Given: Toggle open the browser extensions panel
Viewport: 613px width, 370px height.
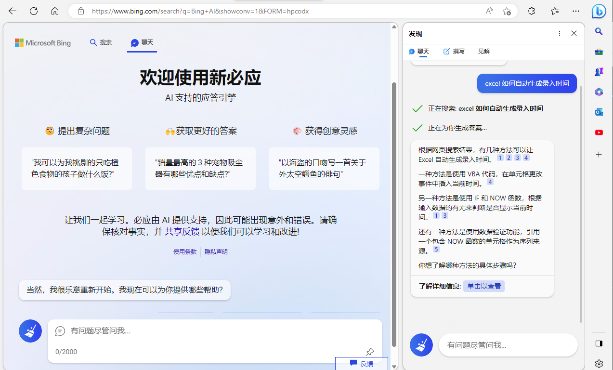Looking at the screenshot, I should coord(531,11).
